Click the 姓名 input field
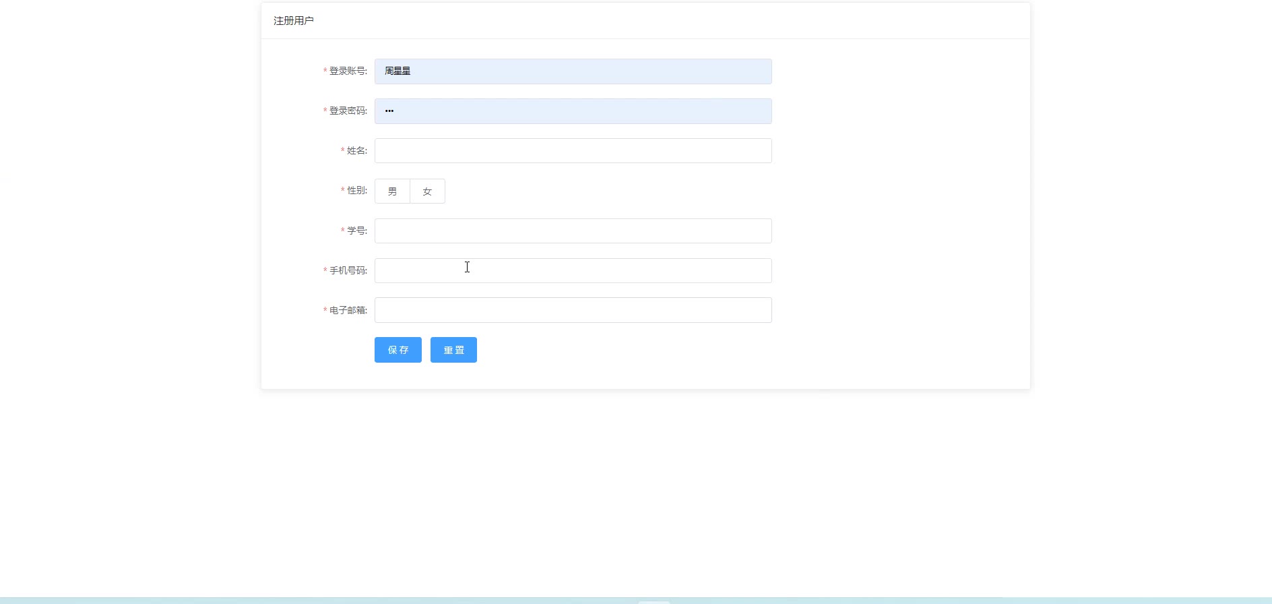The image size is (1272, 604). pos(573,151)
